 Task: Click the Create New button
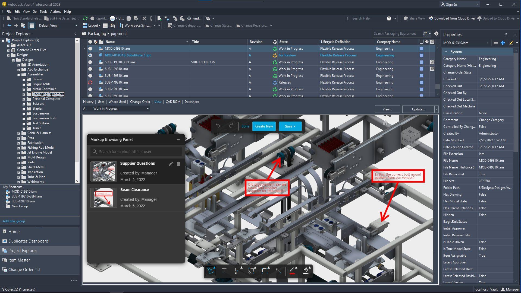pos(264,126)
